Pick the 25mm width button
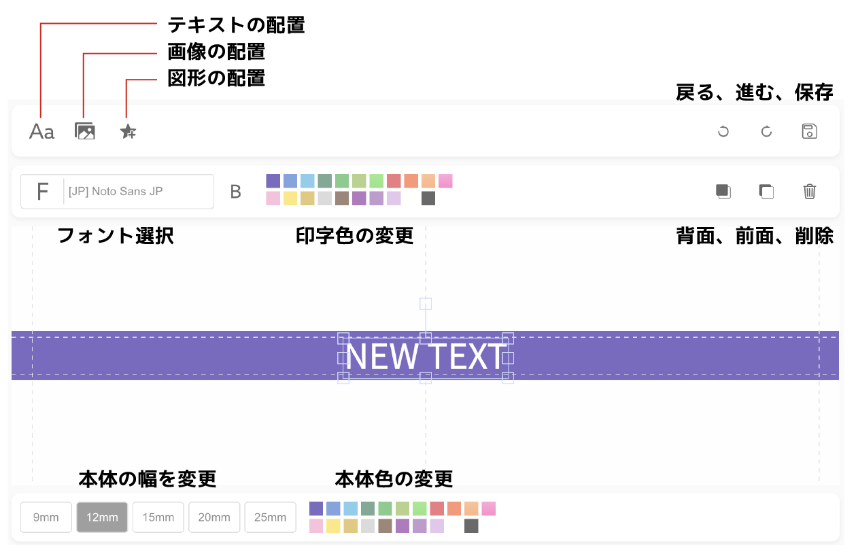The image size is (856, 556). point(270,517)
